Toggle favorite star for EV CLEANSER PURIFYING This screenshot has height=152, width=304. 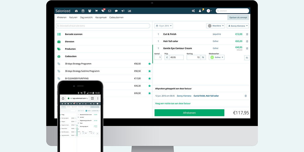[x=149, y=79]
